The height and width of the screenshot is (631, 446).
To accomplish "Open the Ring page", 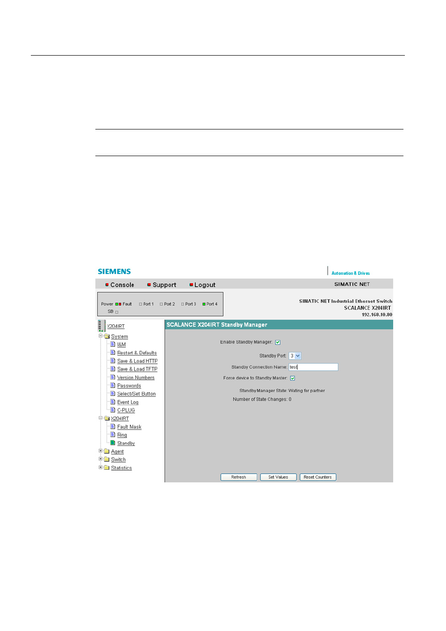I will (x=122, y=435).
